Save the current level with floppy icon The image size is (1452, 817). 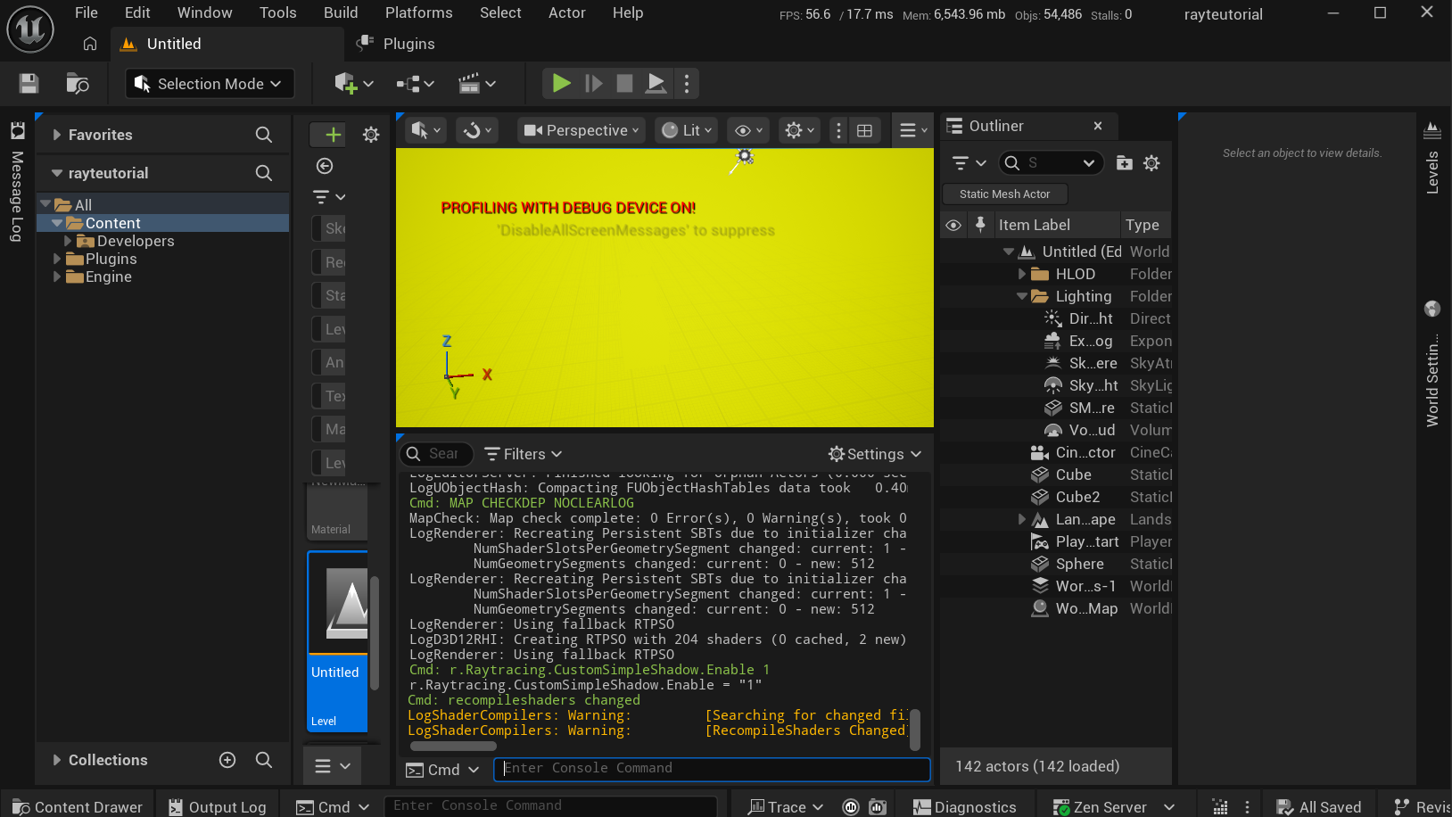pos(29,84)
